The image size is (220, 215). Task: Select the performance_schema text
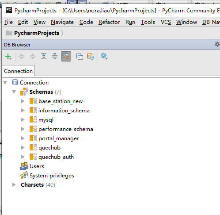click(66, 129)
